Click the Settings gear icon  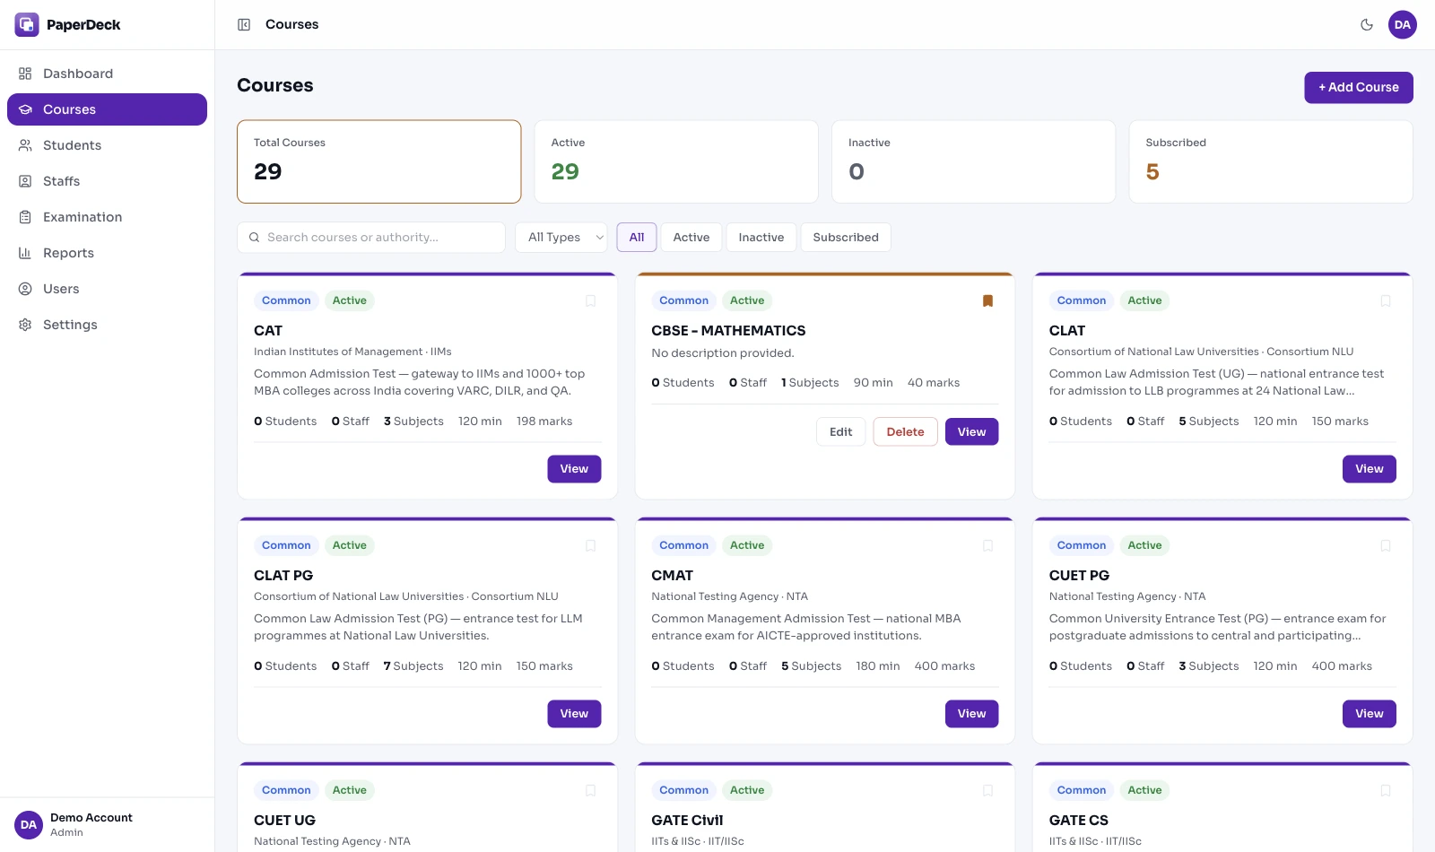[25, 325]
